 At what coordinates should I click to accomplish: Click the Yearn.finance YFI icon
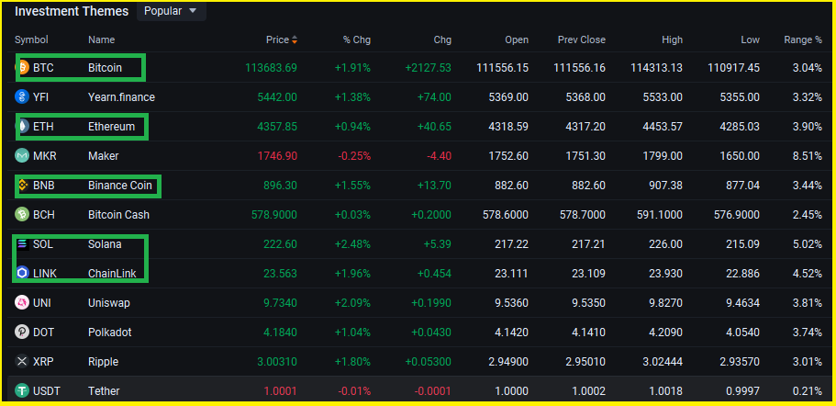22,96
